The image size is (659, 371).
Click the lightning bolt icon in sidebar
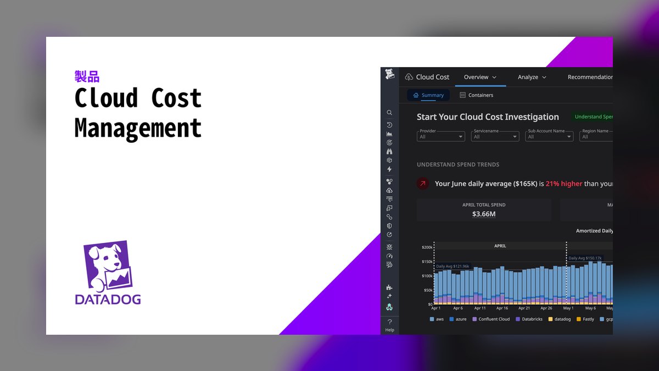(x=389, y=169)
